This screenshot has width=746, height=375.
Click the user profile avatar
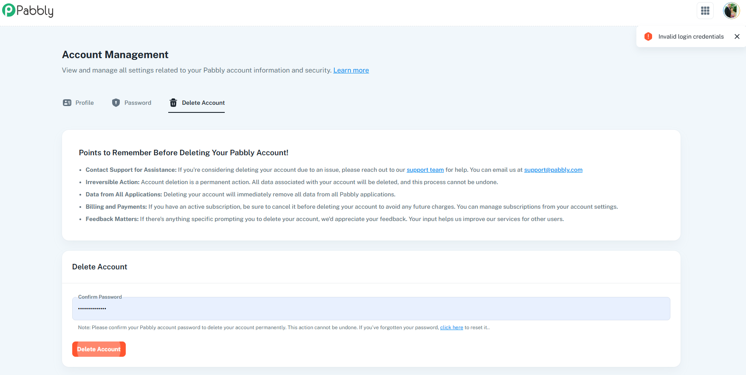(x=731, y=11)
